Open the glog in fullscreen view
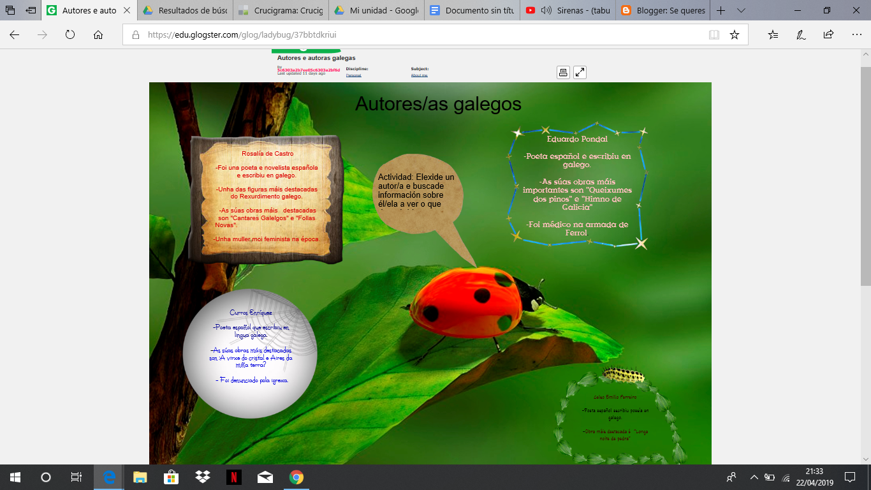The image size is (871, 490). click(x=580, y=72)
